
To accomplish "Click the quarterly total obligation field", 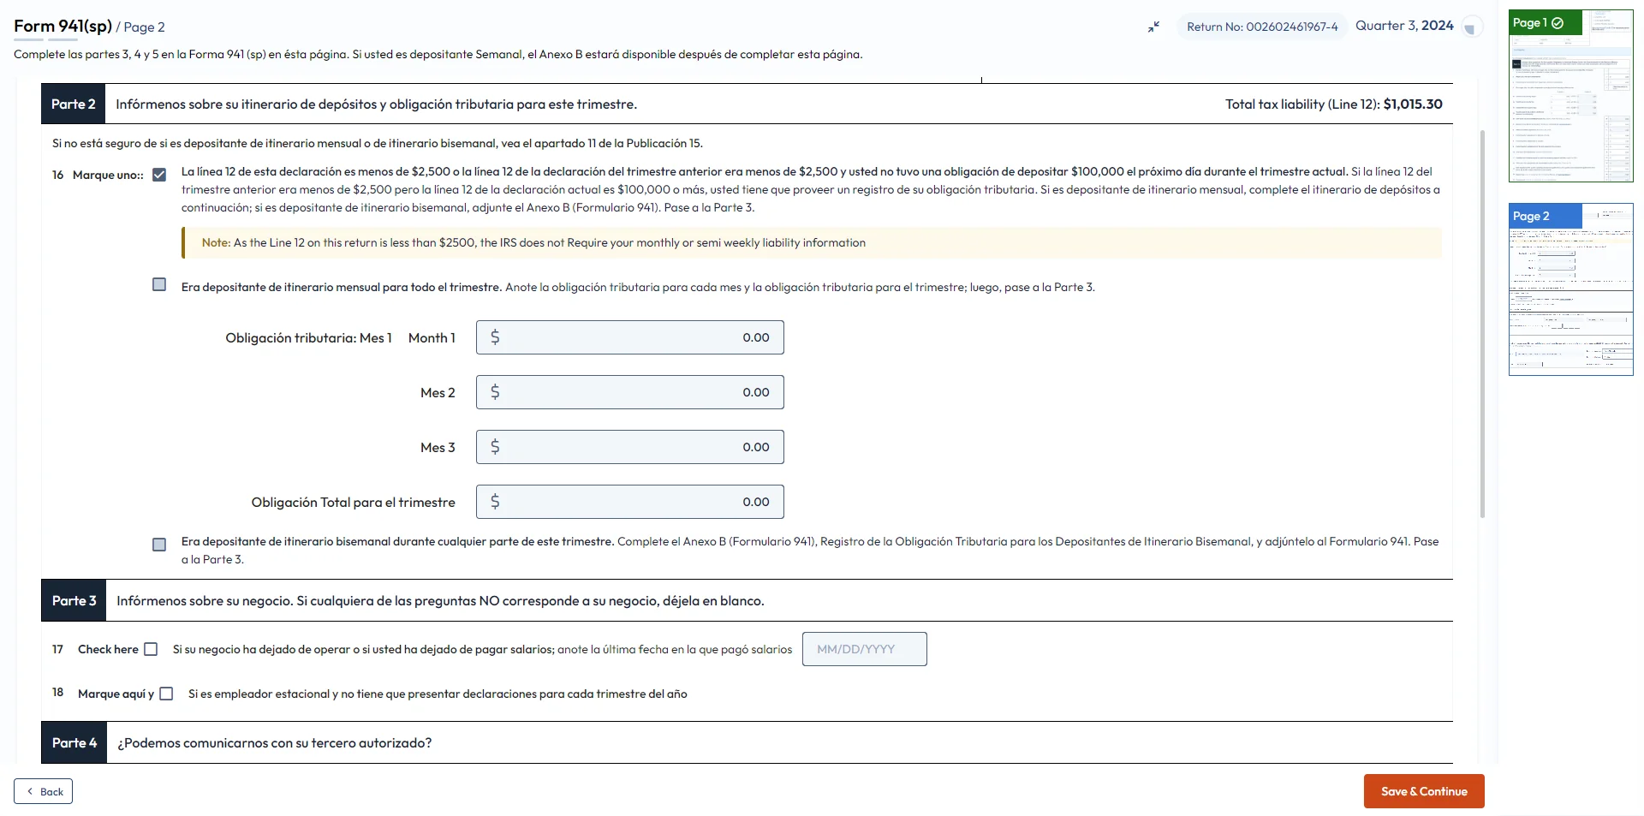I will (x=630, y=502).
